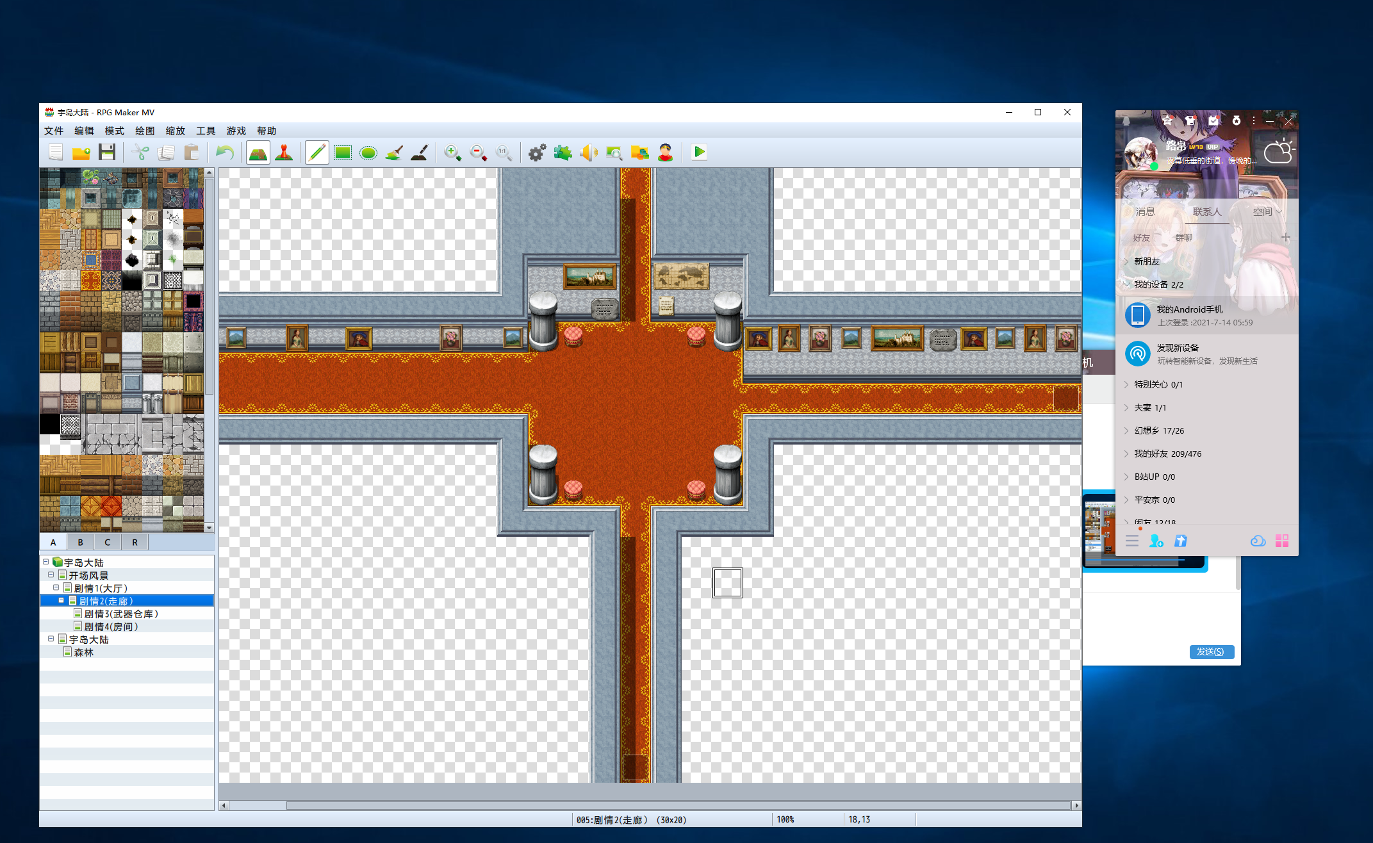This screenshot has height=843, width=1373.
Task: Click the New Project toolbar icon
Action: pyautogui.click(x=56, y=152)
